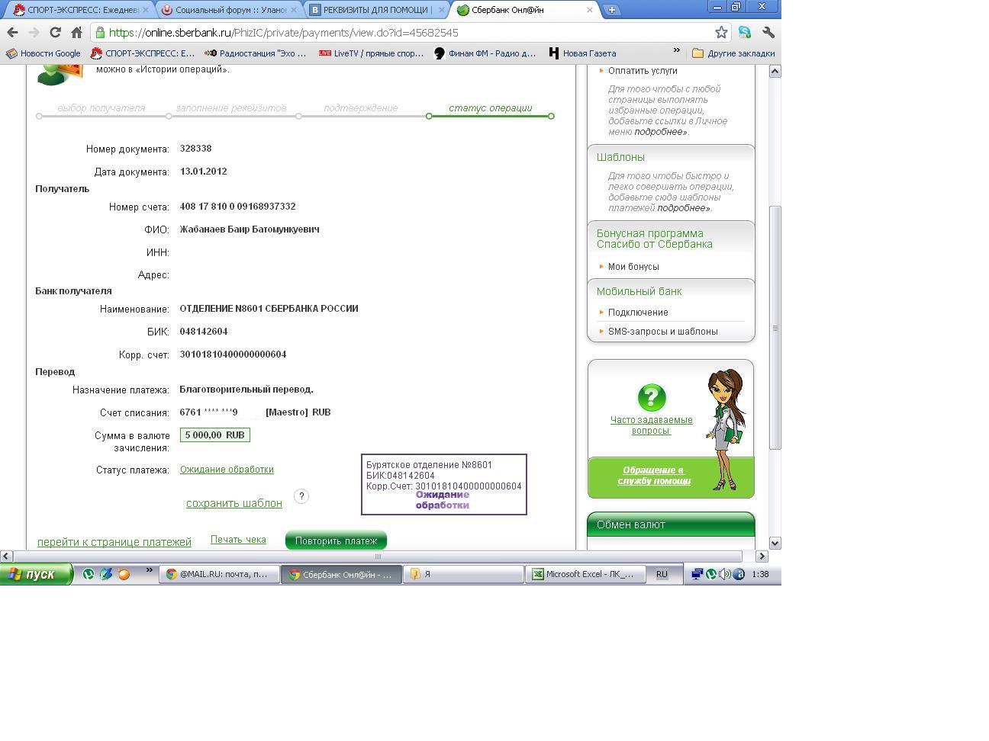Click the статус операции step label
989x741 pixels.
[x=491, y=108]
